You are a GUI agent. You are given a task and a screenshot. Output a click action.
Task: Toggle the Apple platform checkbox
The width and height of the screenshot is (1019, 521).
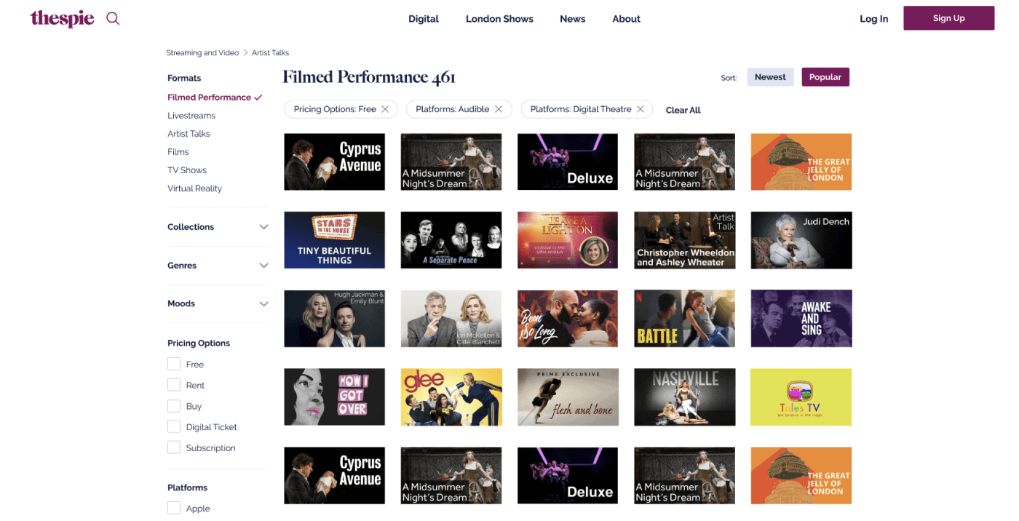point(174,508)
